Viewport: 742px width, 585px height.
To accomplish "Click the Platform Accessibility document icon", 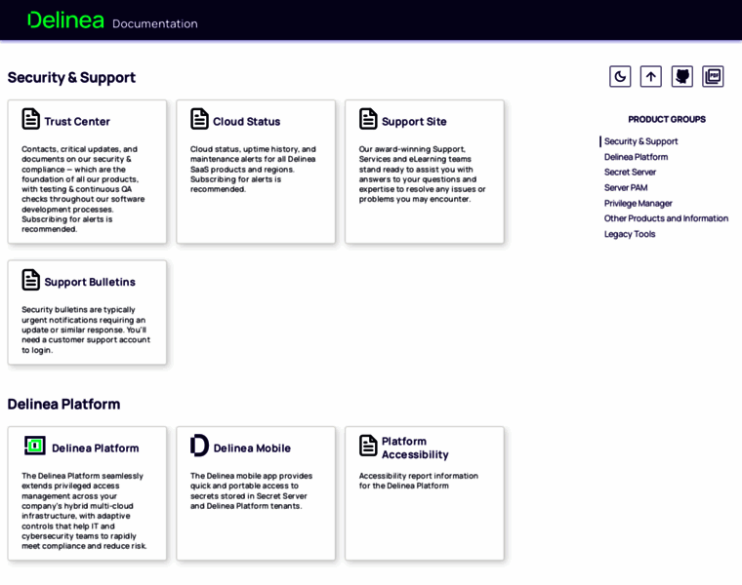I will (368, 446).
